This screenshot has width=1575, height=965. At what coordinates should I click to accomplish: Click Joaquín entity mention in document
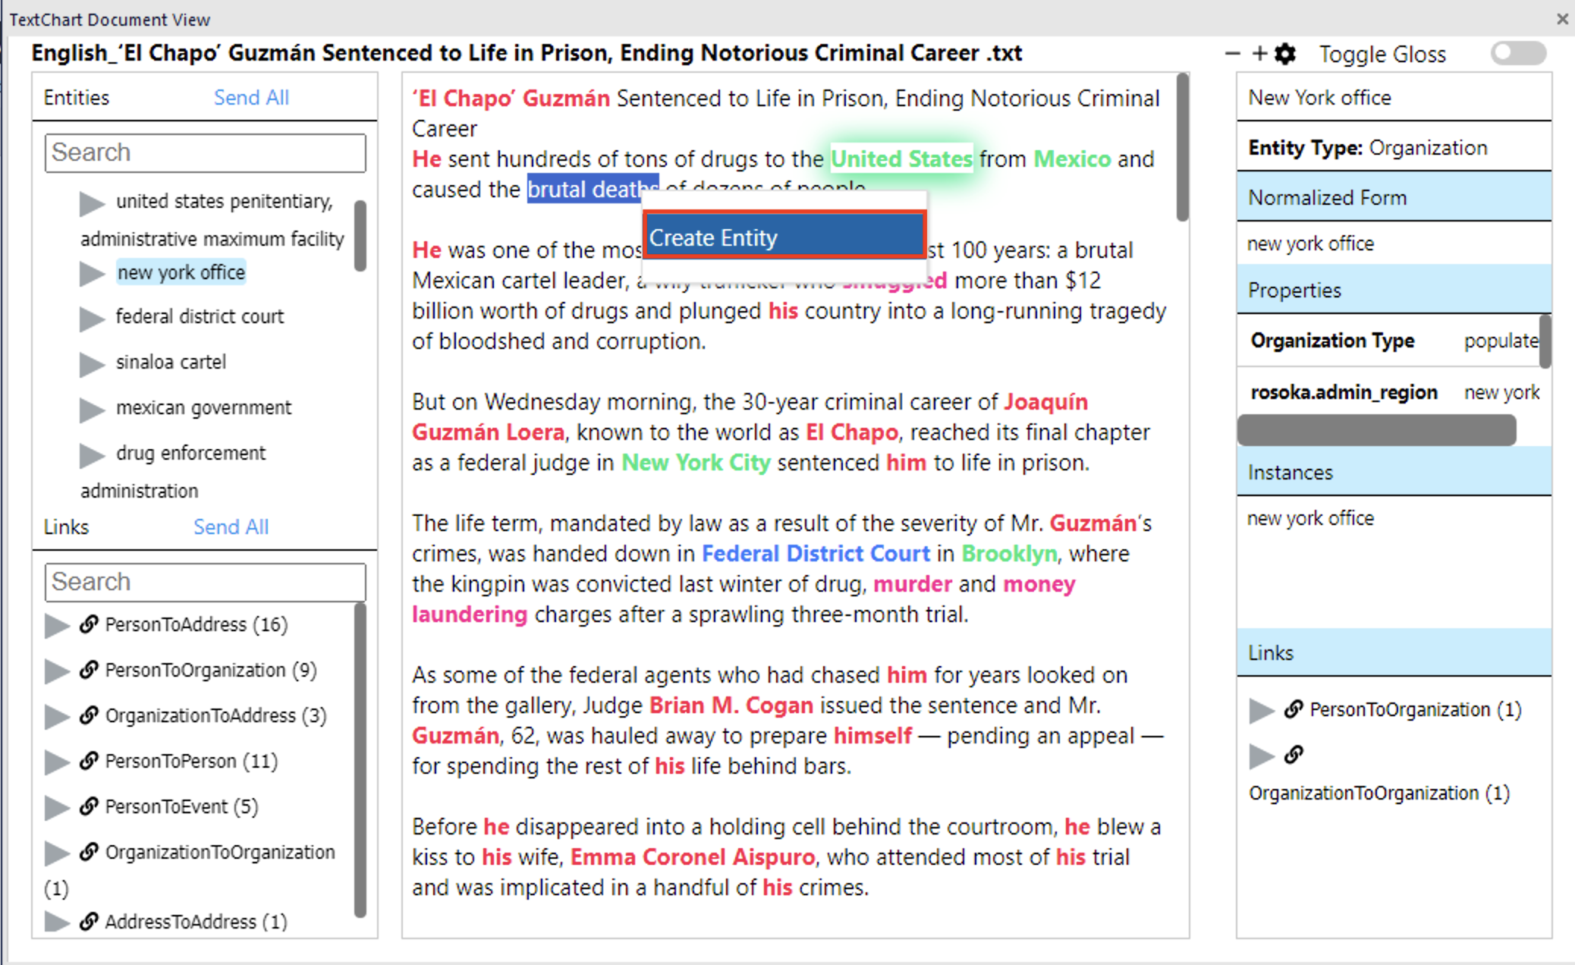pyautogui.click(x=1046, y=401)
